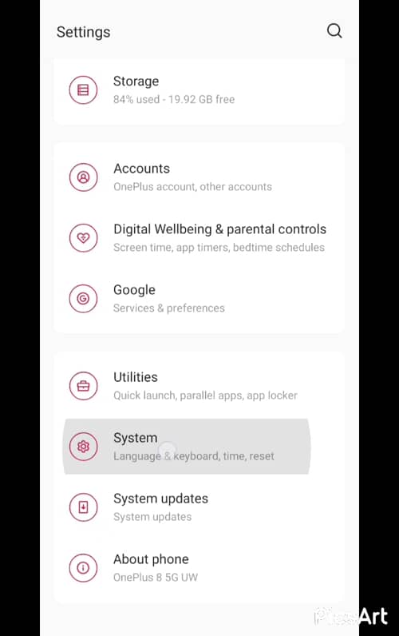Tap 'Language & keyboard, time, reset' subtitle
Viewport: 399px width, 636px height.
(194, 456)
